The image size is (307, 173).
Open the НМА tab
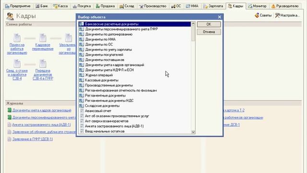coord(192,6)
